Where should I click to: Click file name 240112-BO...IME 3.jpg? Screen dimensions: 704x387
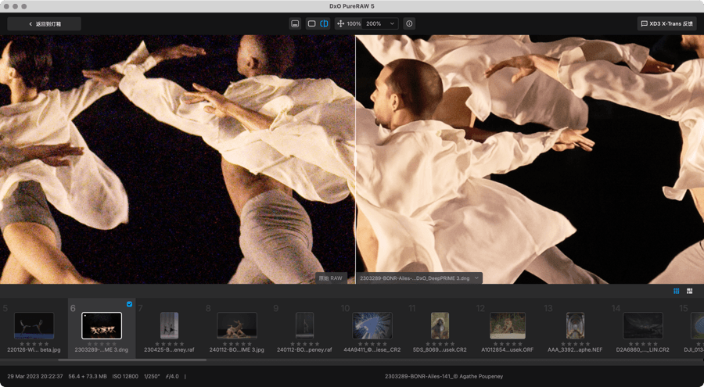tap(237, 349)
